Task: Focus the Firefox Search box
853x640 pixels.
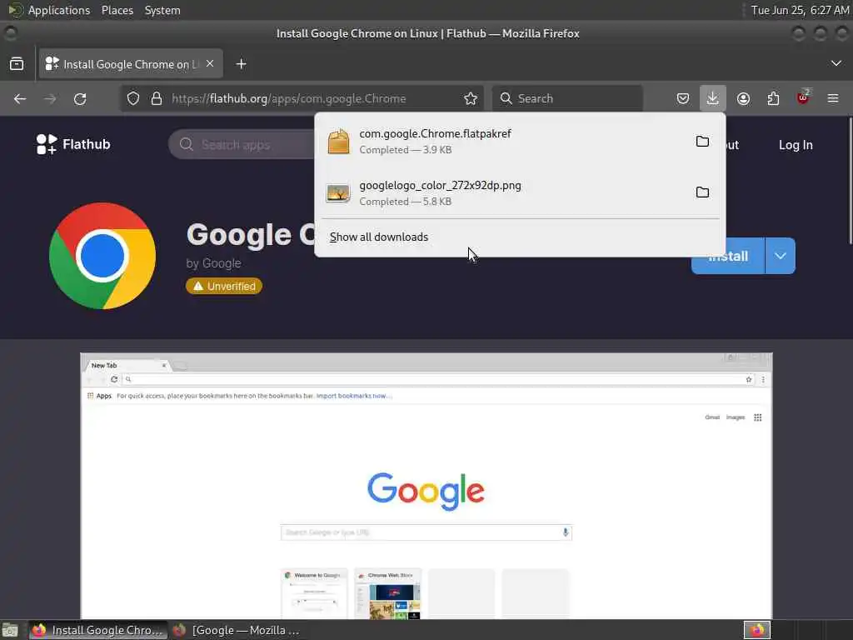Action: coord(567,98)
